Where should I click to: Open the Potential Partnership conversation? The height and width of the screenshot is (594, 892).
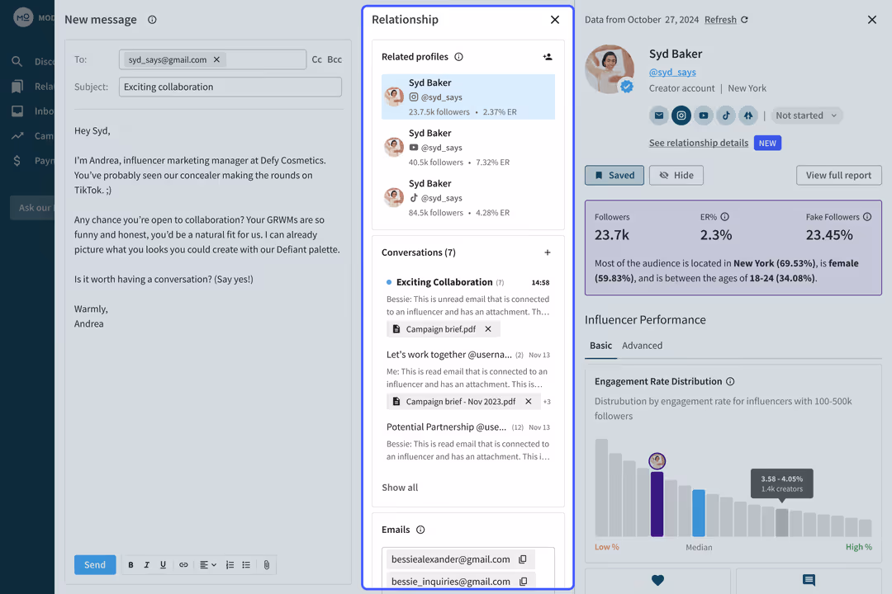click(x=468, y=441)
